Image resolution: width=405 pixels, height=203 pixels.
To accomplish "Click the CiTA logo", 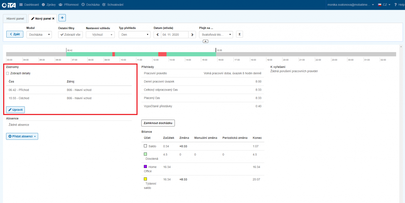I will pyautogui.click(x=9, y=5).
